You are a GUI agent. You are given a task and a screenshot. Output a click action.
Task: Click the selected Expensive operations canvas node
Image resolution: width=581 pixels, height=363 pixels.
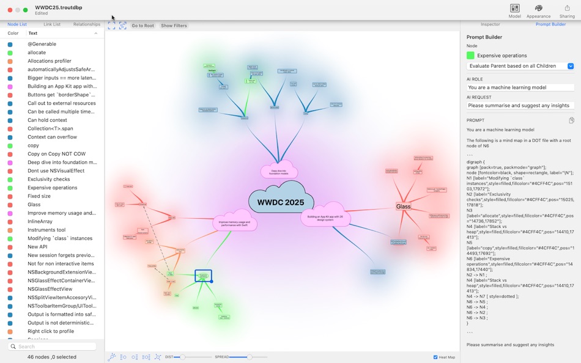pos(203,276)
